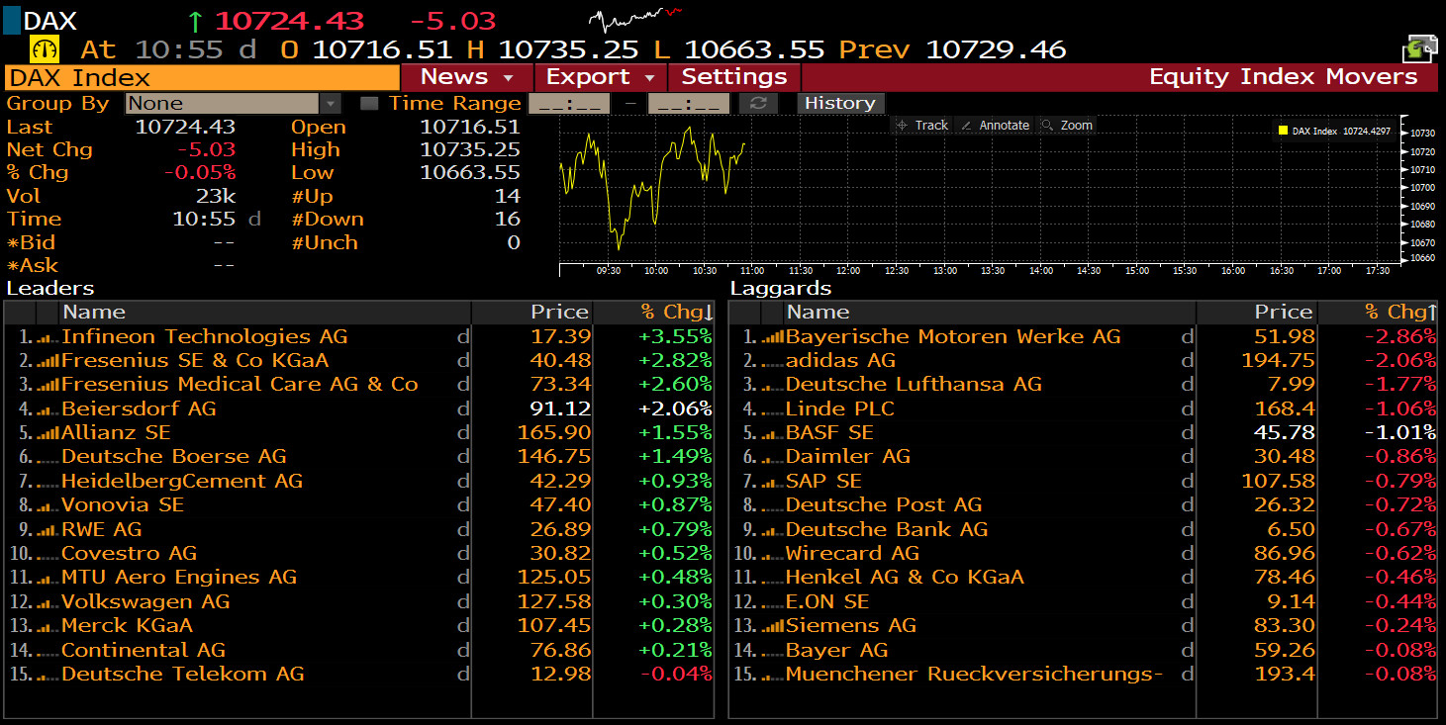Activate the Track crosshair tool on the chart

921,125
